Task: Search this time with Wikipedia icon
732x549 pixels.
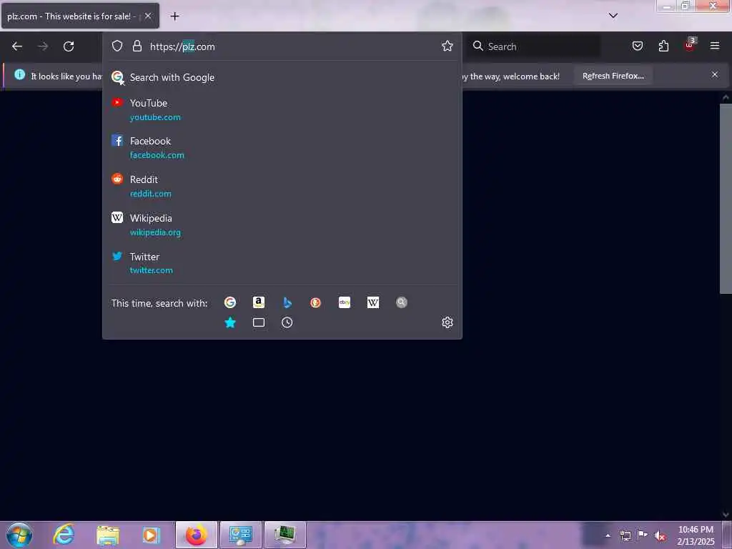Action: pyautogui.click(x=373, y=302)
